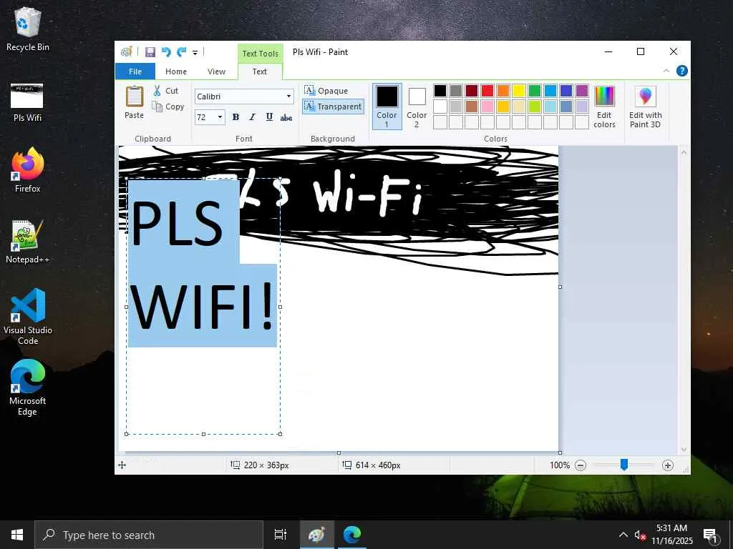Select Color 1 foreground swatch
The image size is (733, 549).
387,107
